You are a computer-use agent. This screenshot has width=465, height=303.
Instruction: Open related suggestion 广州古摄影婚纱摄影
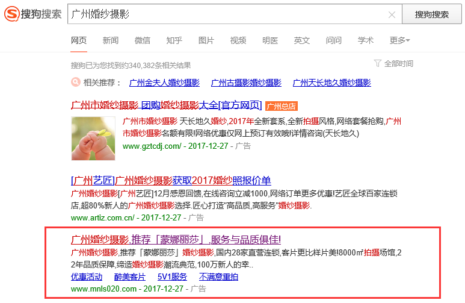click(246, 83)
